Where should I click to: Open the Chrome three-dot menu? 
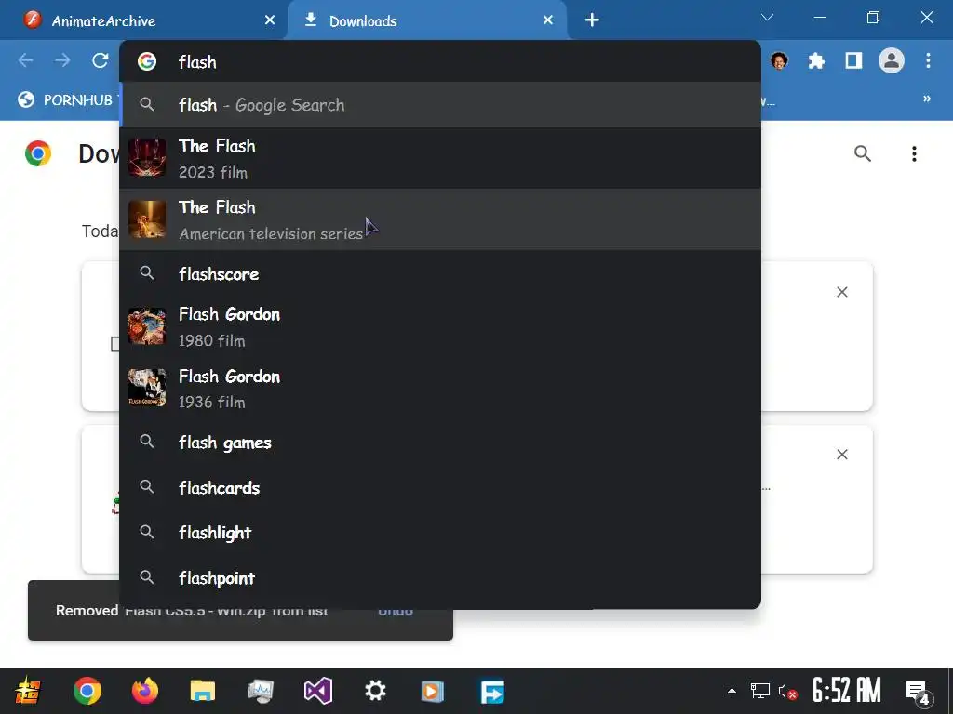click(928, 60)
